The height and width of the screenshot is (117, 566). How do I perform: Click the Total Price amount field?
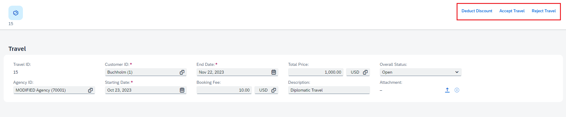pos(316,72)
